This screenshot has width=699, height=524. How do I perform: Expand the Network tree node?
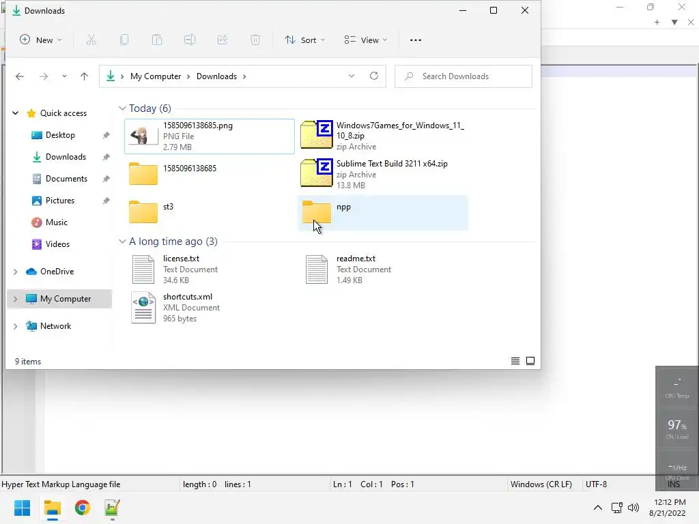[x=15, y=326]
